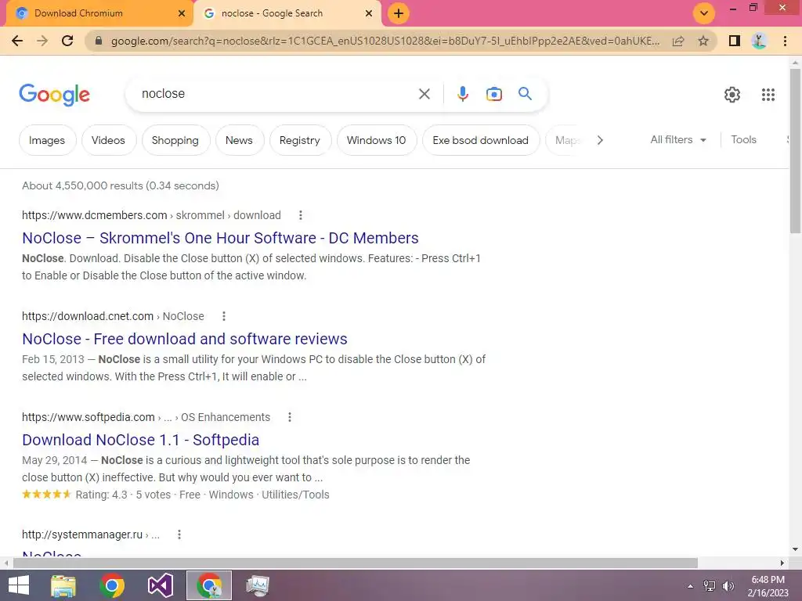The image size is (802, 601).
Task: Open options for the download.cnet.com result
Action: 223,316
